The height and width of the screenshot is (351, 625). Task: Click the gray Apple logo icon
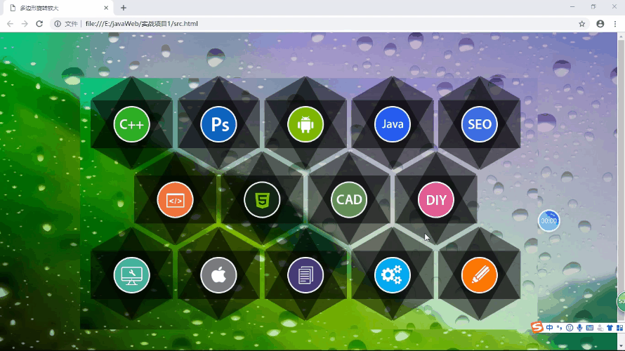[218, 275]
